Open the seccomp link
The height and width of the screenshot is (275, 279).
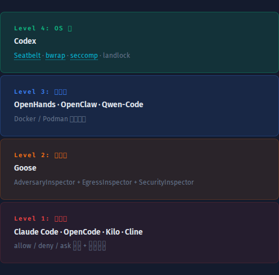84,56
